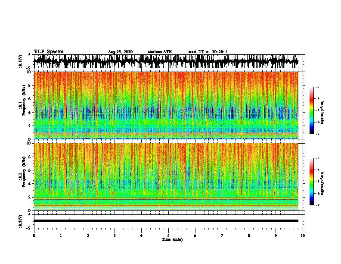Click the "-7" tick on ch.2 color bar
The height and width of the screenshot is (264, 341).
pos(318,205)
